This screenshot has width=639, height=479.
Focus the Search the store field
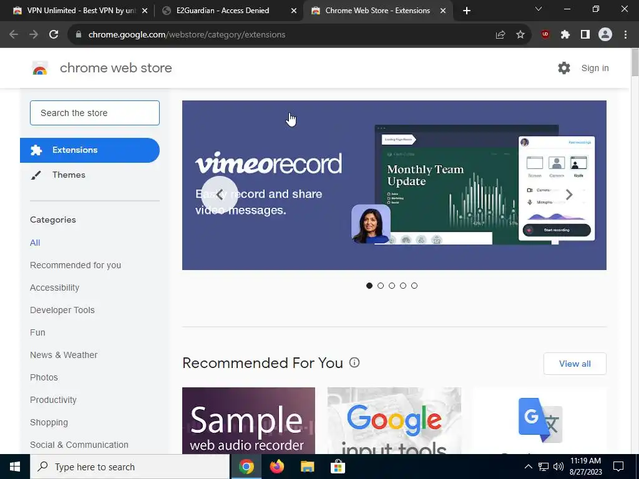(95, 113)
